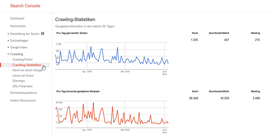The height and width of the screenshot is (137, 273).
Task: Expand the Suchanfragen arrow
Action: [8, 41]
